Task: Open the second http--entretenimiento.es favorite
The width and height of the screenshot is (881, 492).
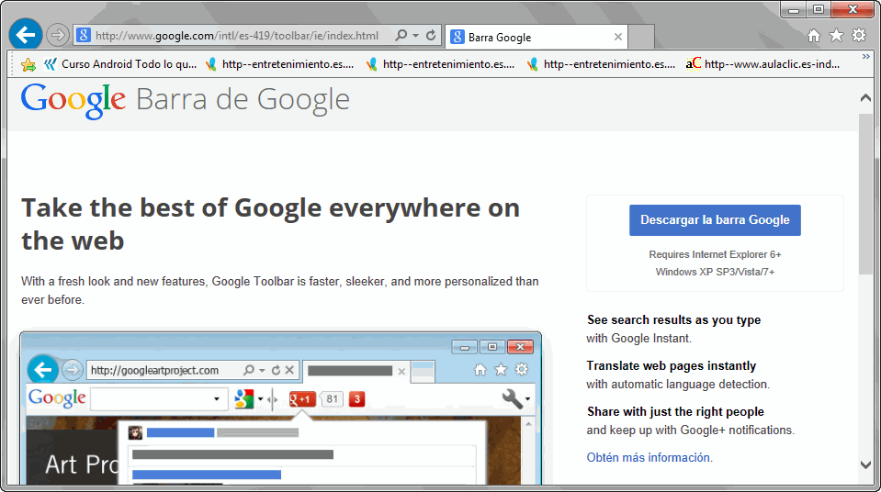Action: click(440, 64)
